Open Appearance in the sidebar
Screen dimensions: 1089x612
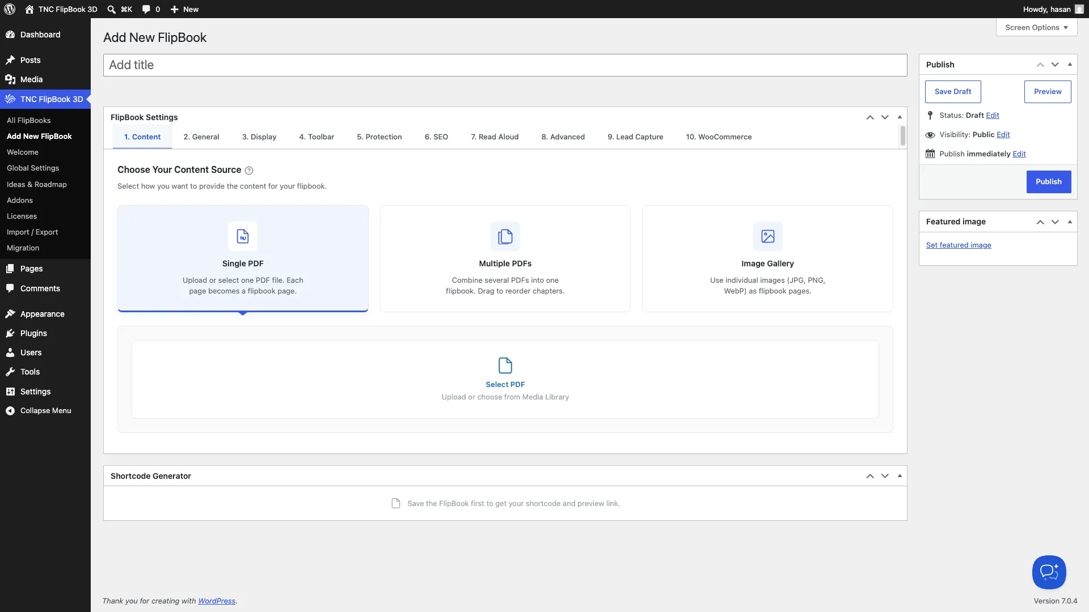45,314
